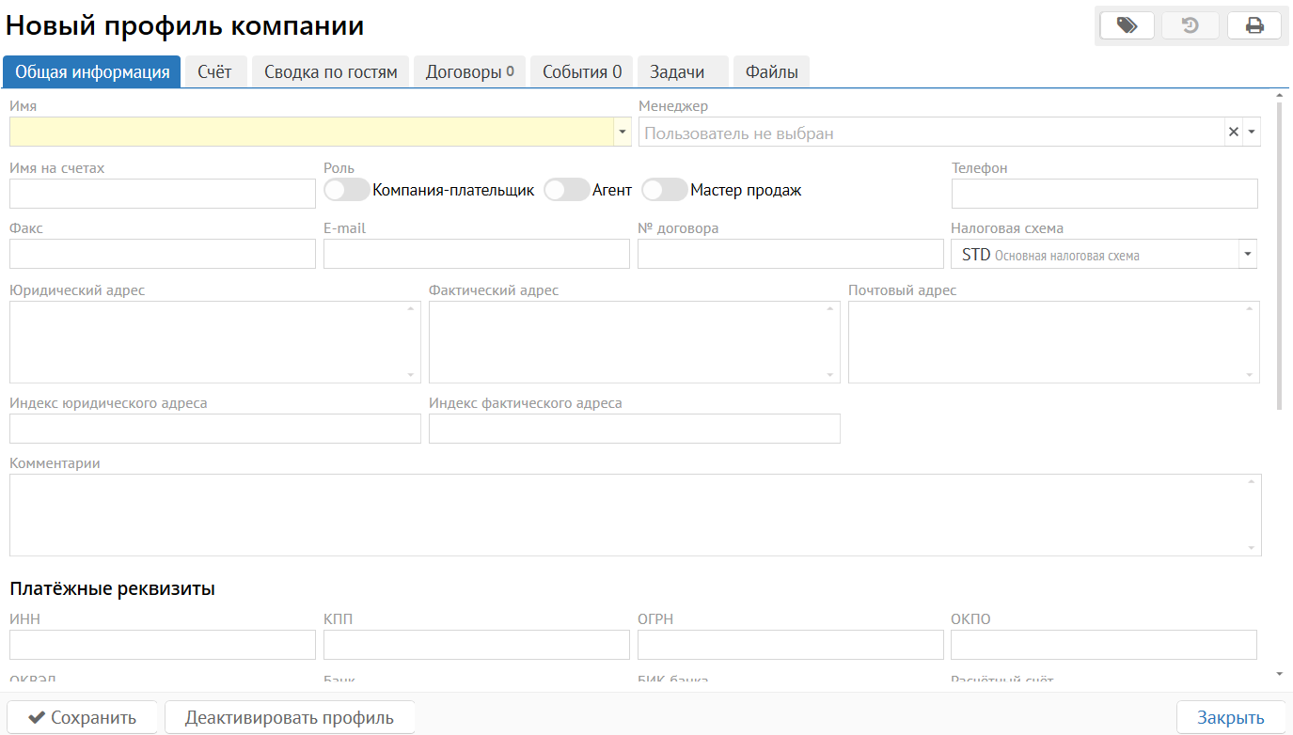1293x735 pixels.
Task: Switch to the Счёт tab
Action: (214, 72)
